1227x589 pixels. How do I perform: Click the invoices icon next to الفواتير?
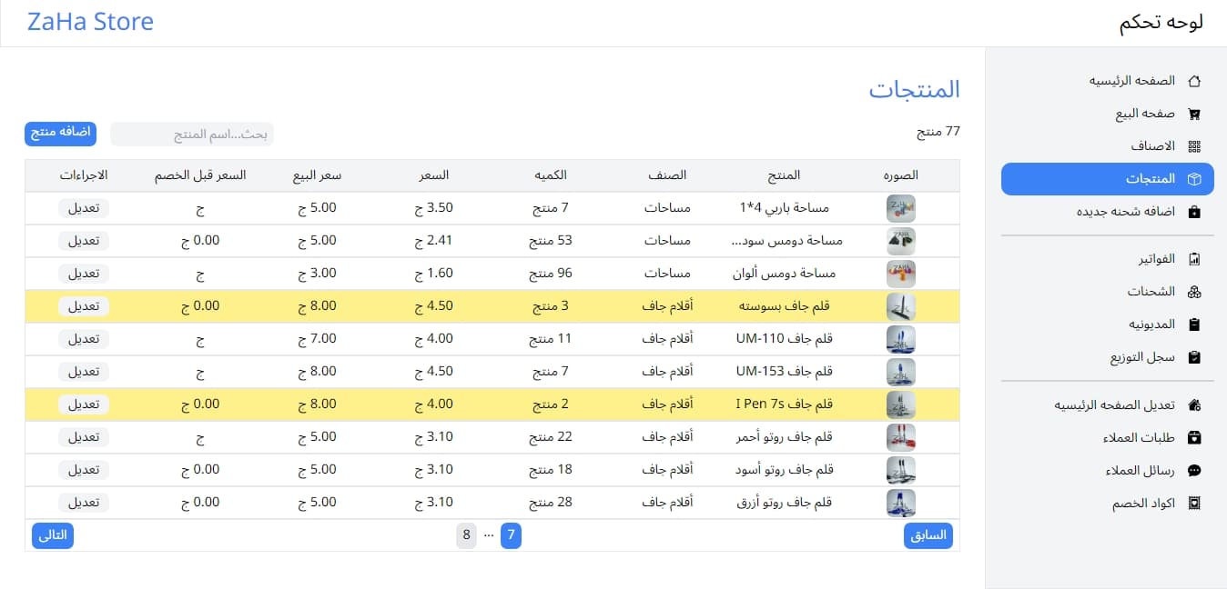point(1195,259)
